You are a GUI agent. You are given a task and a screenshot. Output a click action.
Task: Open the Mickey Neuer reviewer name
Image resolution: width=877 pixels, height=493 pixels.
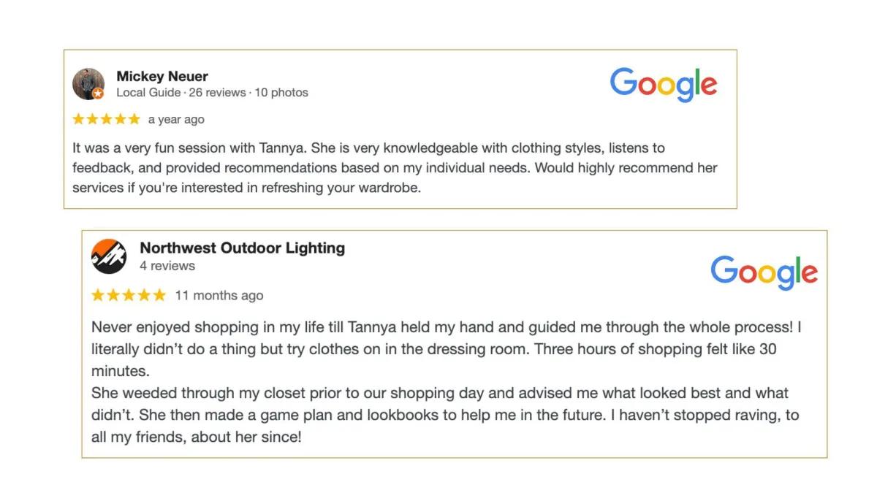click(162, 76)
